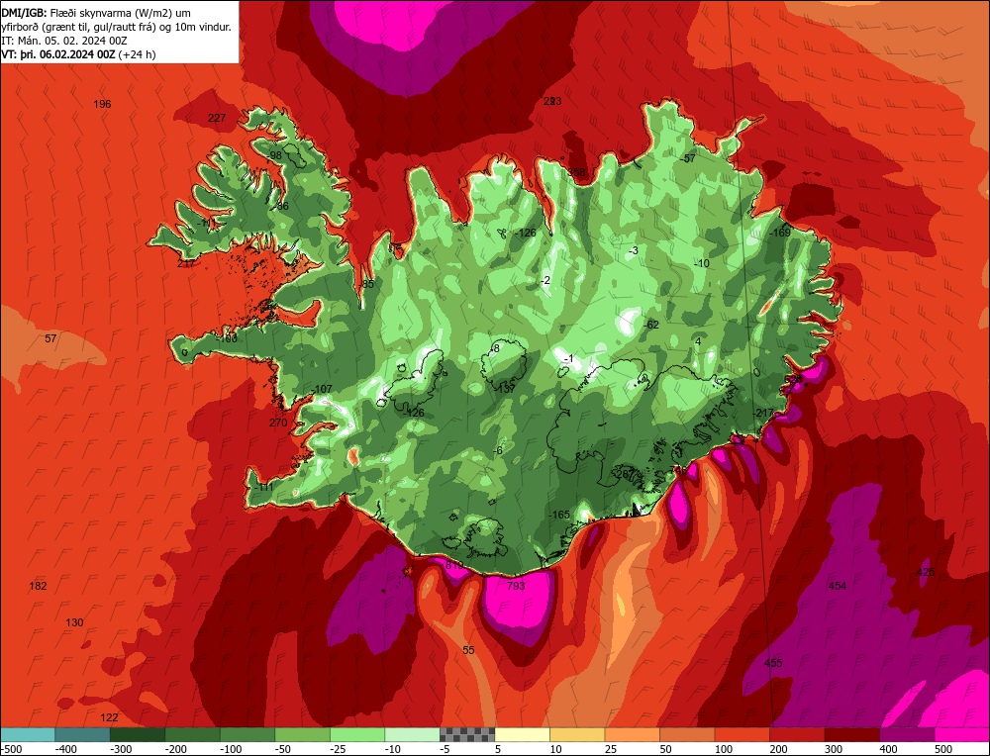Click the '130' value in the southwest sea
990x756 pixels.
(74, 622)
